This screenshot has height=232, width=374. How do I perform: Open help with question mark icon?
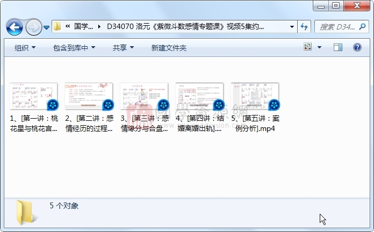click(x=357, y=47)
